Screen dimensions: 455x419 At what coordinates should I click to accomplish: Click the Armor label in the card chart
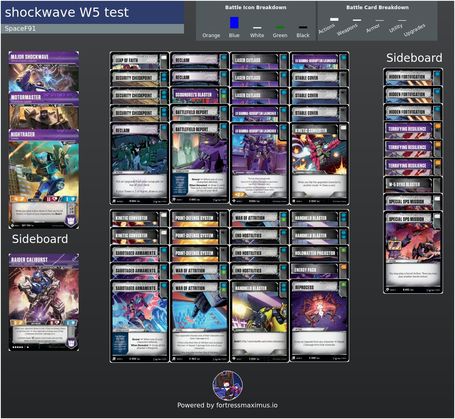click(373, 28)
